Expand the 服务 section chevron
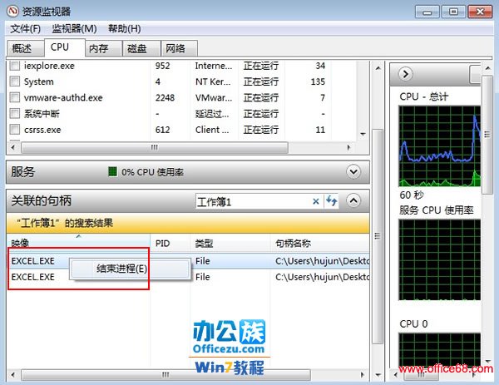The height and width of the screenshot is (385, 499). click(353, 172)
